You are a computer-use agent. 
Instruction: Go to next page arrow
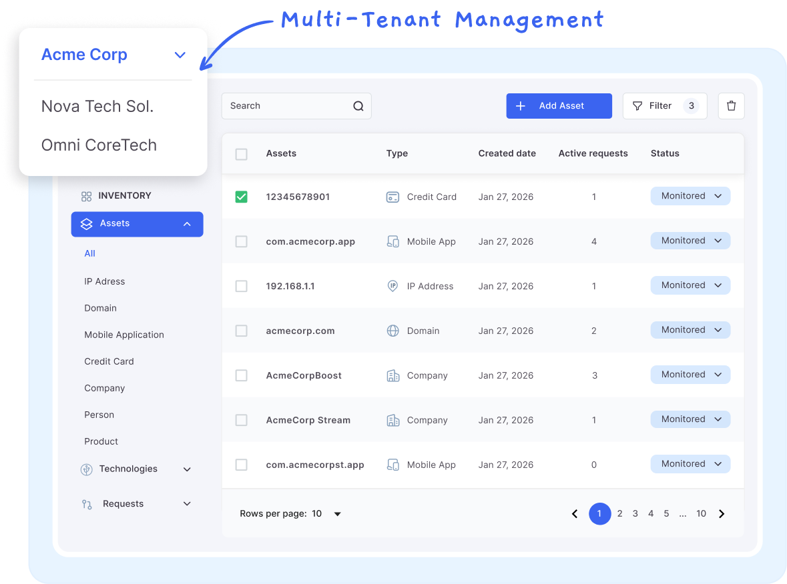[x=722, y=513]
